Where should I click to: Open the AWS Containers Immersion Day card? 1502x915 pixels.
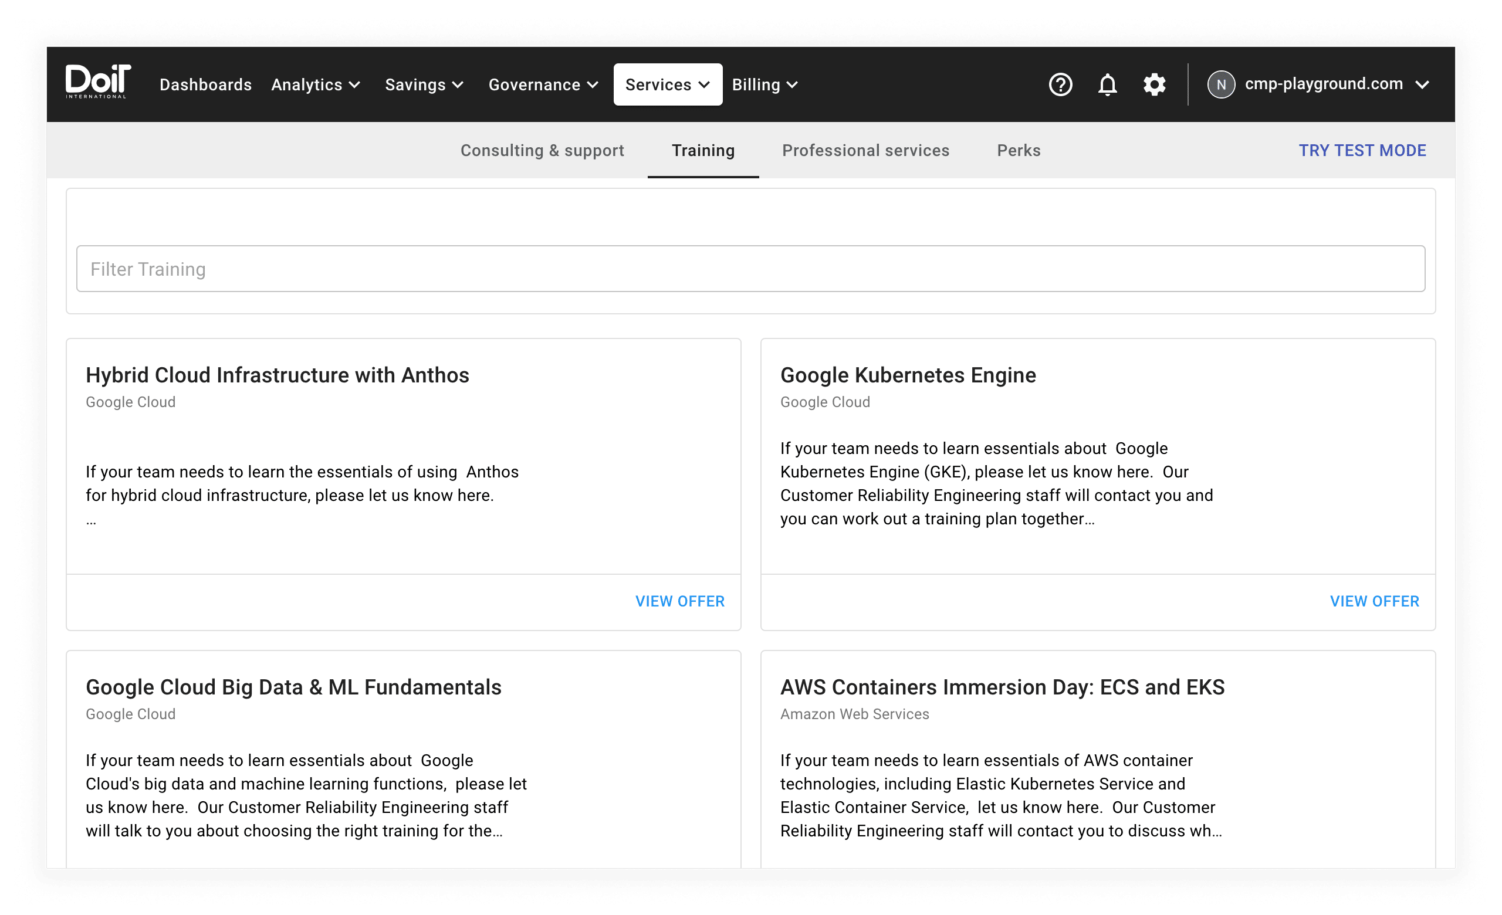[1002, 687]
